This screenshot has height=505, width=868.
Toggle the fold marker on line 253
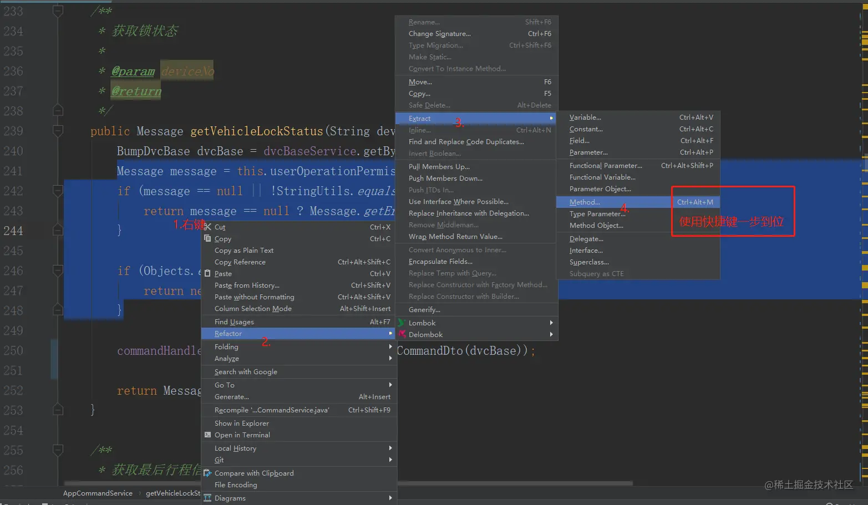(58, 410)
